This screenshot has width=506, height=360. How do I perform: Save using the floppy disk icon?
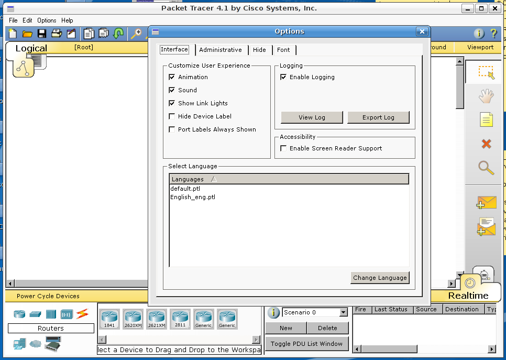(x=42, y=34)
